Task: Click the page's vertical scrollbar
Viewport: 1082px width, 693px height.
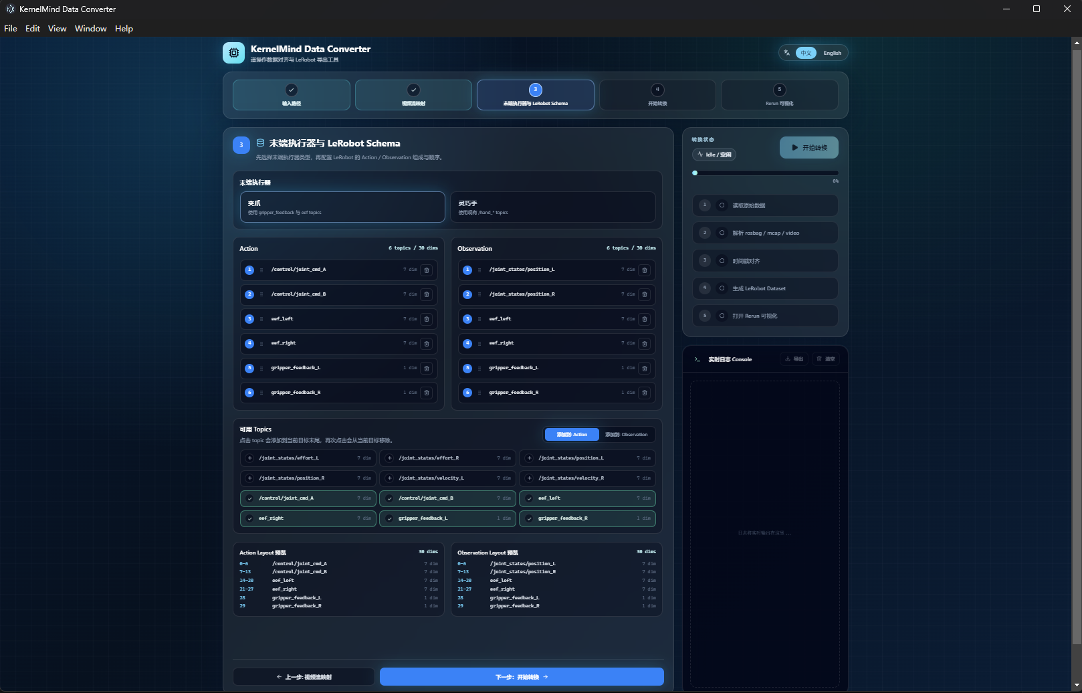Action: 1077,348
